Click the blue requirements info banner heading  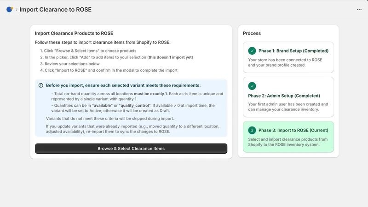123,85
